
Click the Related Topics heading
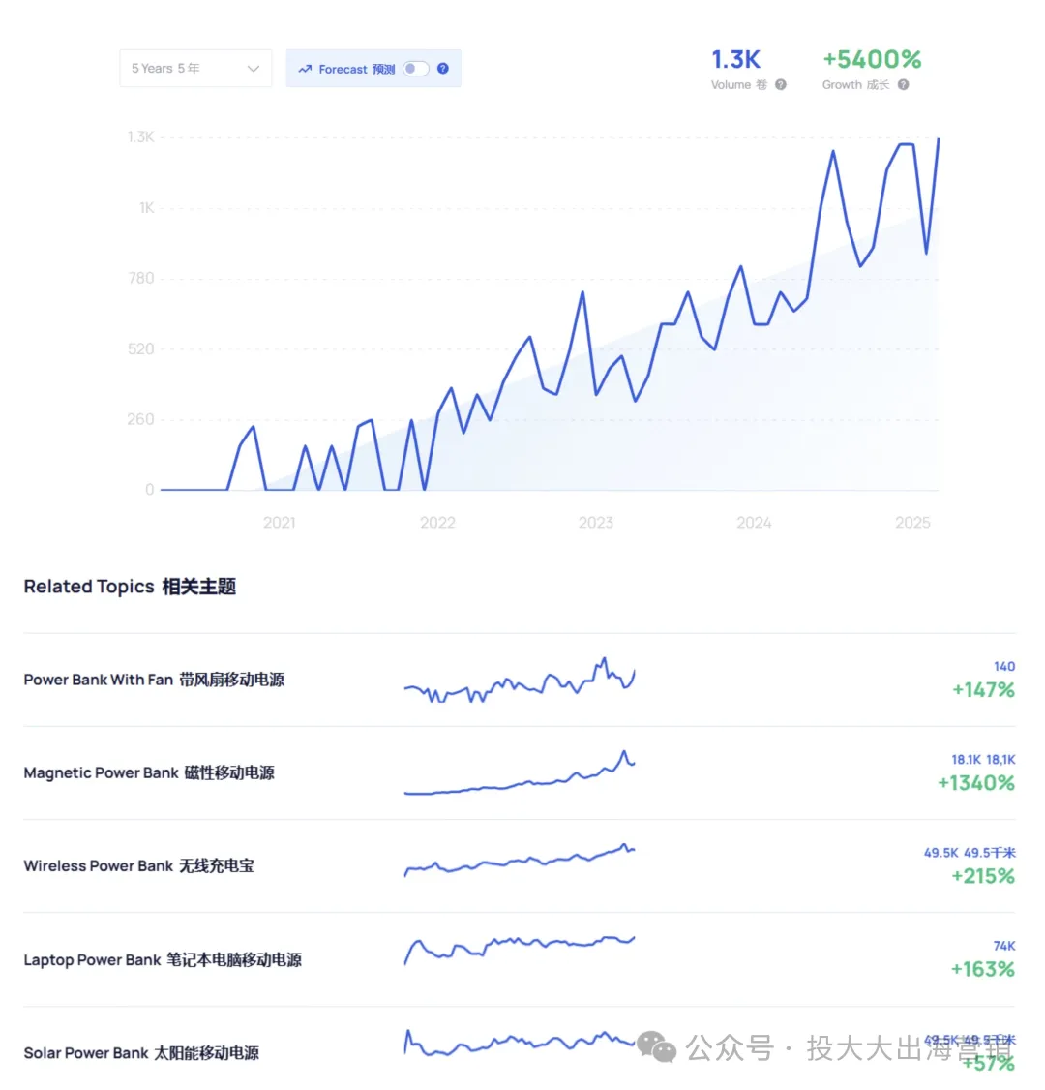pos(130,586)
